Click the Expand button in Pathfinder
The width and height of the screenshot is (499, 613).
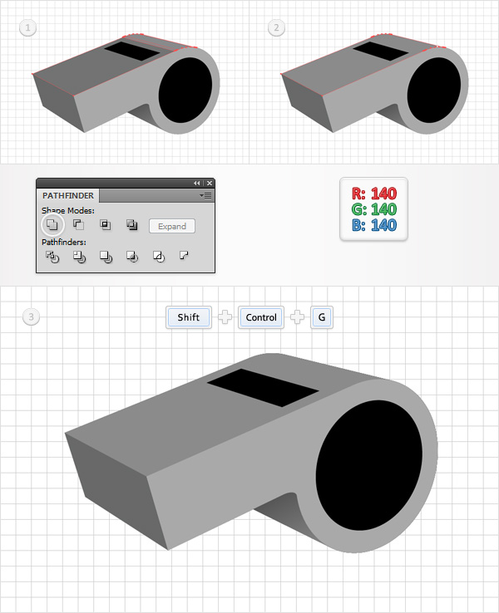click(x=172, y=226)
